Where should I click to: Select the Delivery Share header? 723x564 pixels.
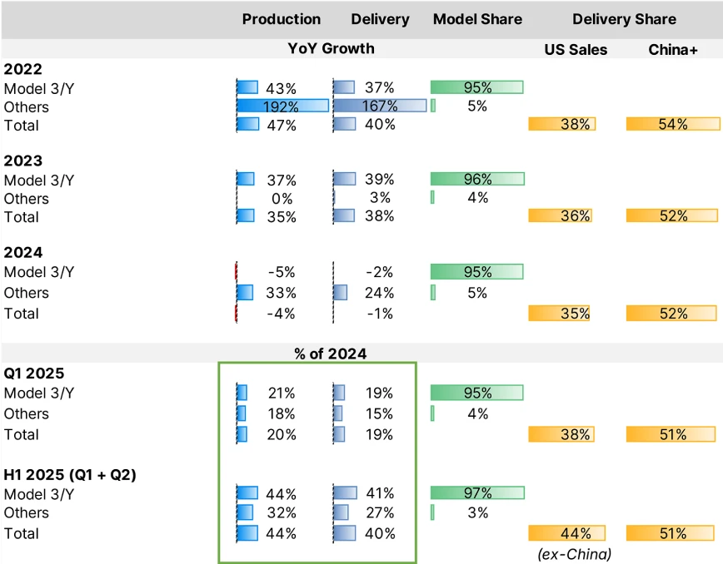point(624,19)
